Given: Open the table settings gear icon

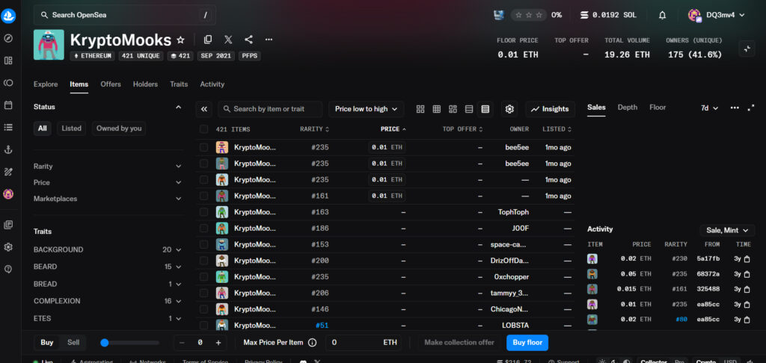Looking at the screenshot, I should 509,109.
